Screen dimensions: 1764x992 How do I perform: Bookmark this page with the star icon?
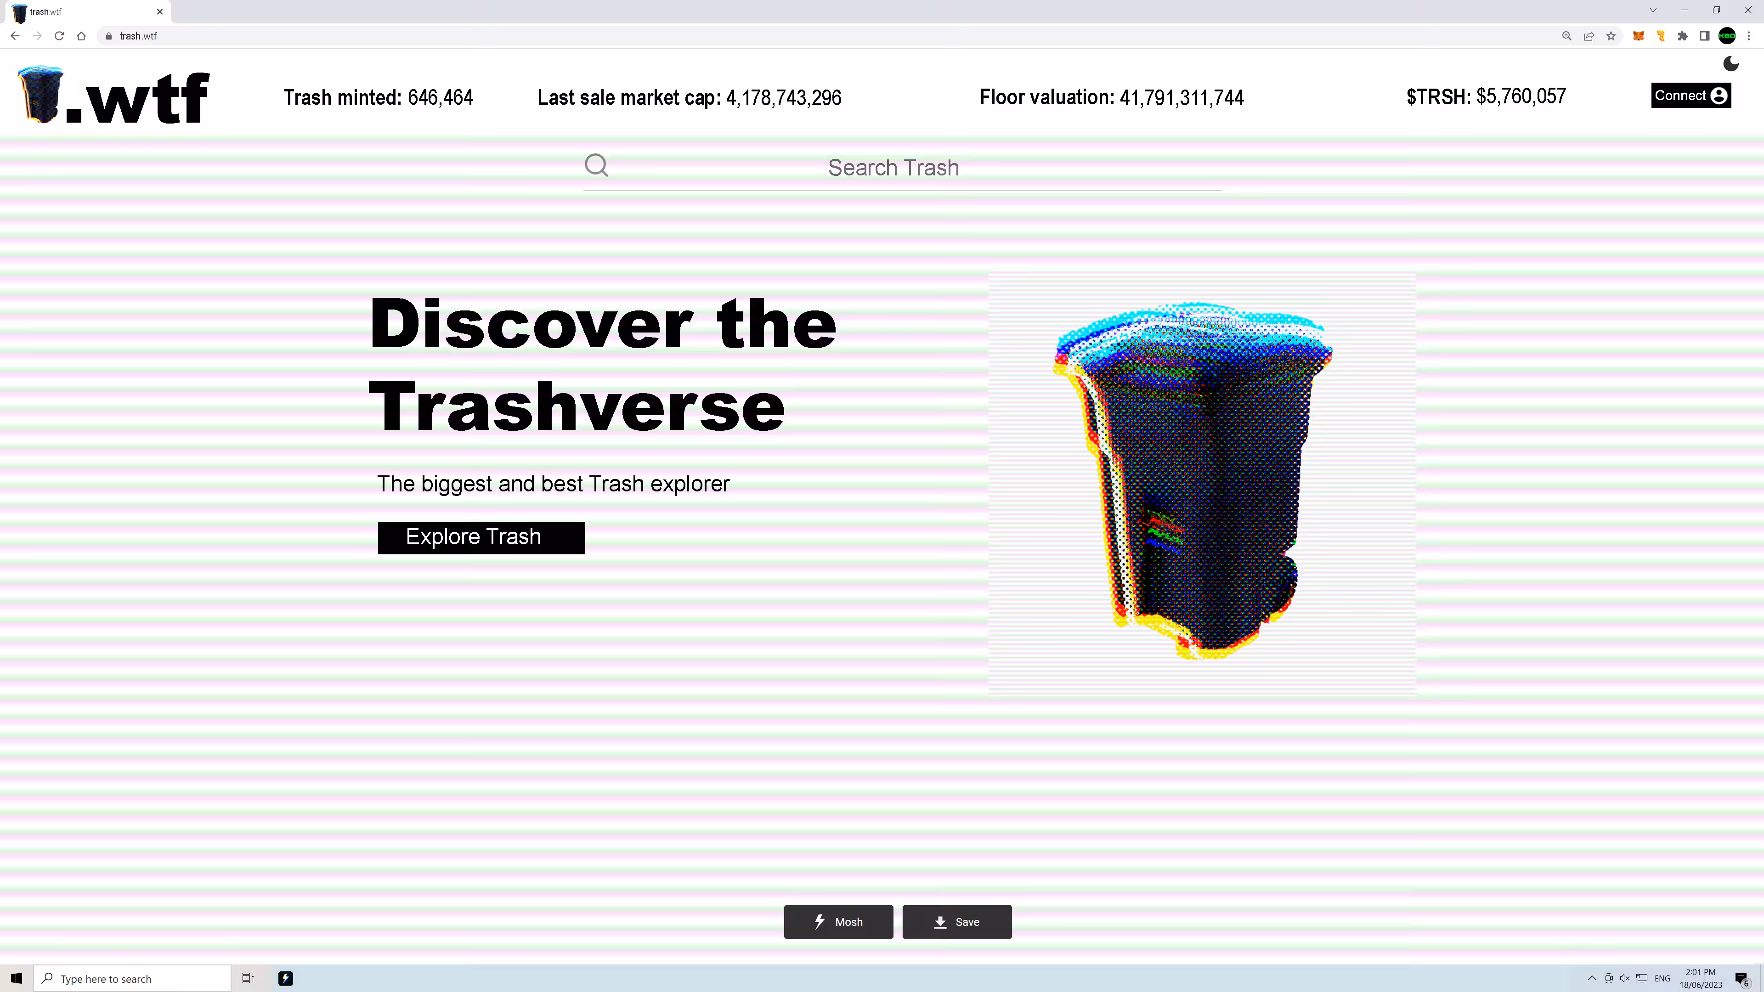[x=1611, y=36]
